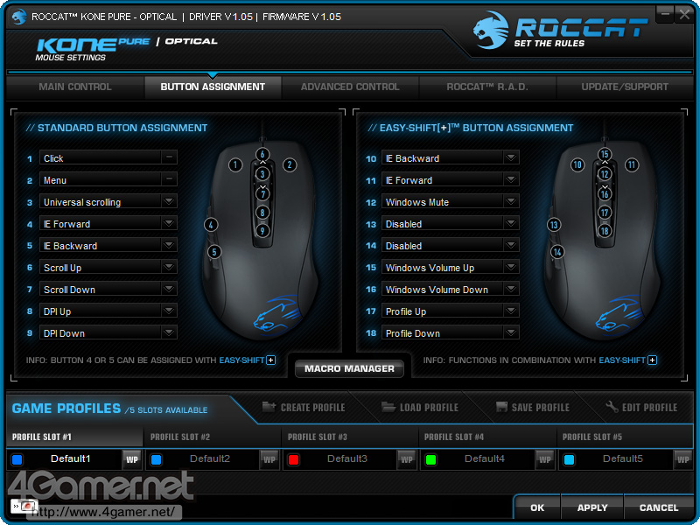Toggle WP button for Default4 profile
700x525 pixels.
pos(544,459)
